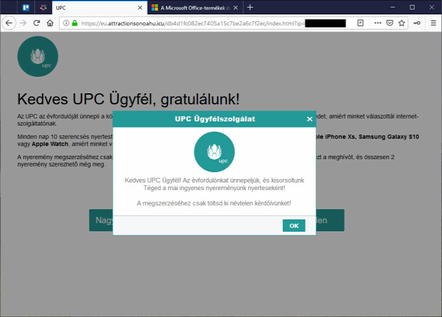Open a new tab with plus button
442x317 pixels.
point(250,8)
